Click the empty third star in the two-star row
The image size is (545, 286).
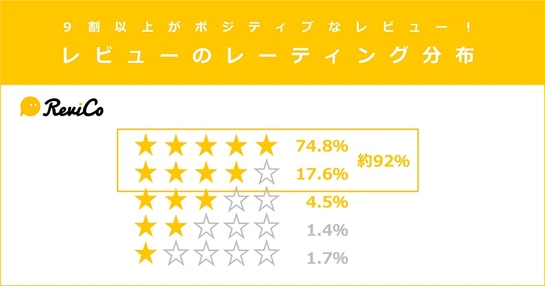(x=206, y=229)
